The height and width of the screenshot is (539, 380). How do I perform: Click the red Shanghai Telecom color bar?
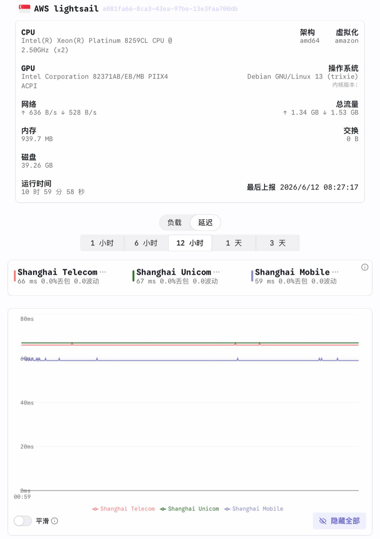pos(15,276)
